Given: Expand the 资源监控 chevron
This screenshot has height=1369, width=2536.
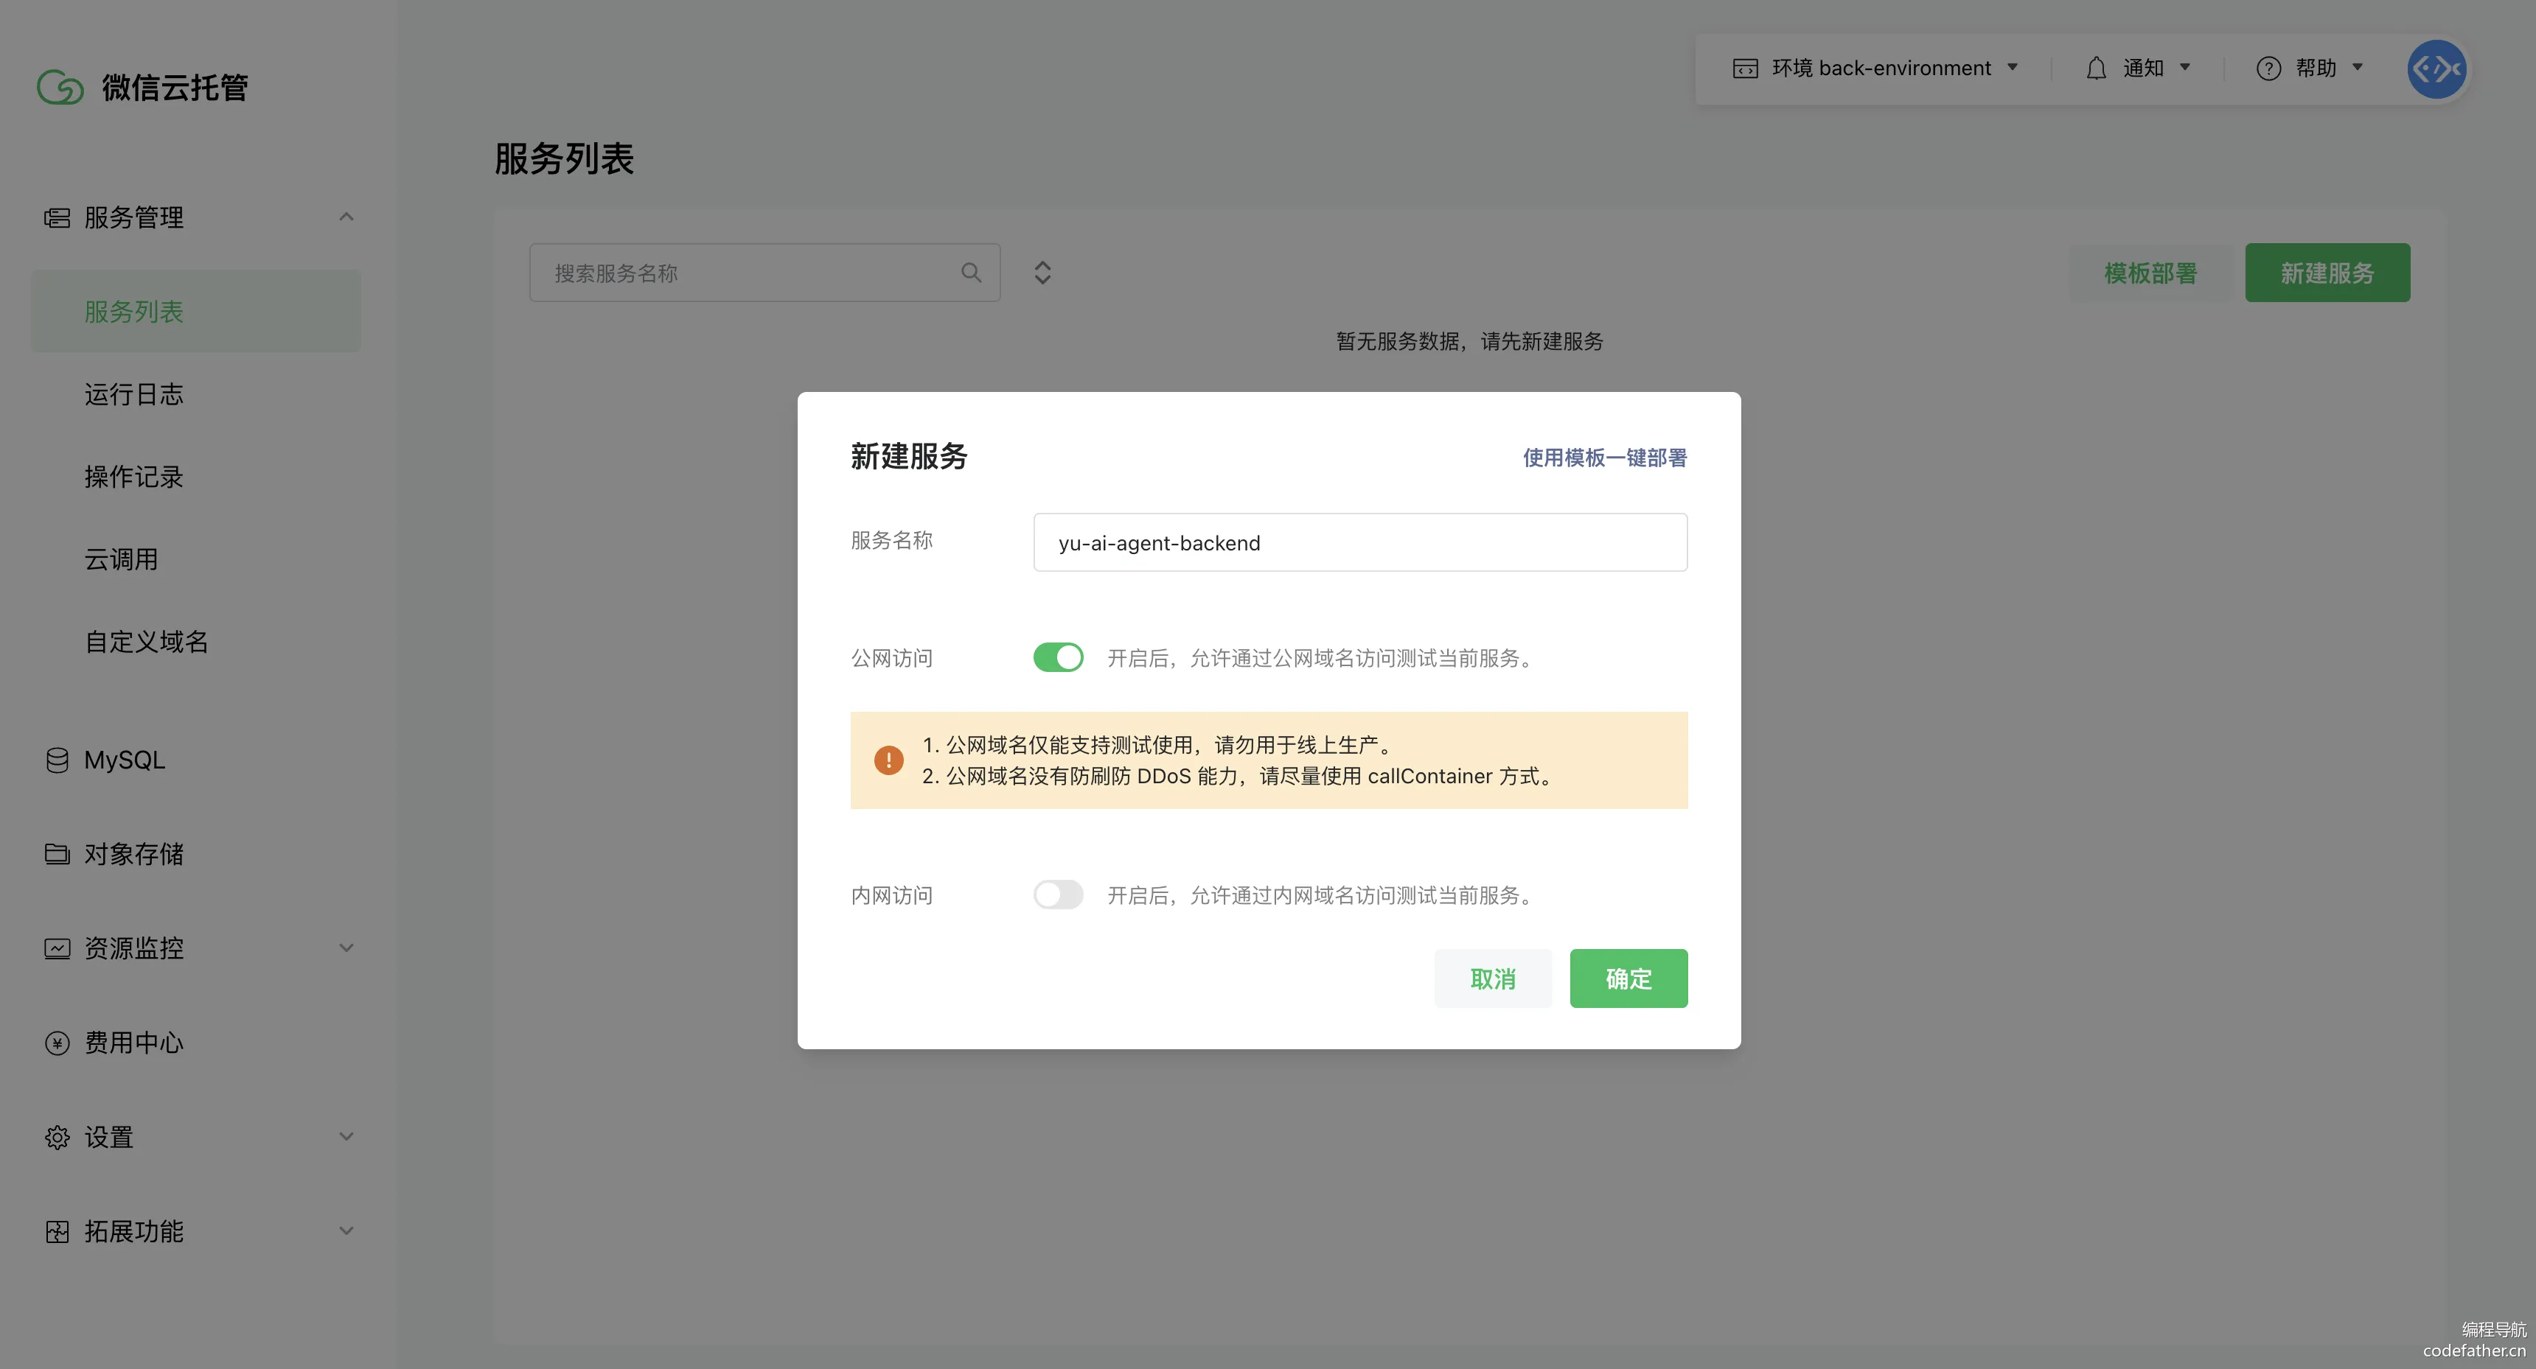Looking at the screenshot, I should coord(346,948).
